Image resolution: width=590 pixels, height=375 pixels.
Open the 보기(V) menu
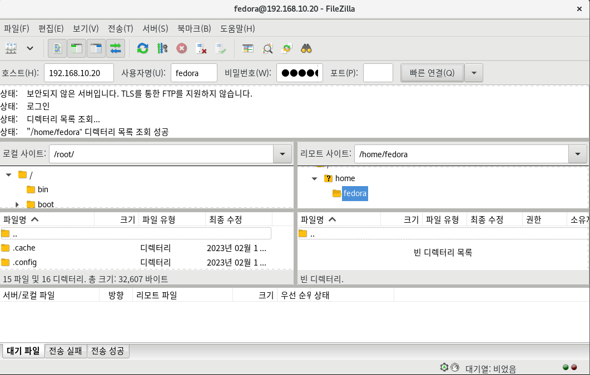pos(86,28)
